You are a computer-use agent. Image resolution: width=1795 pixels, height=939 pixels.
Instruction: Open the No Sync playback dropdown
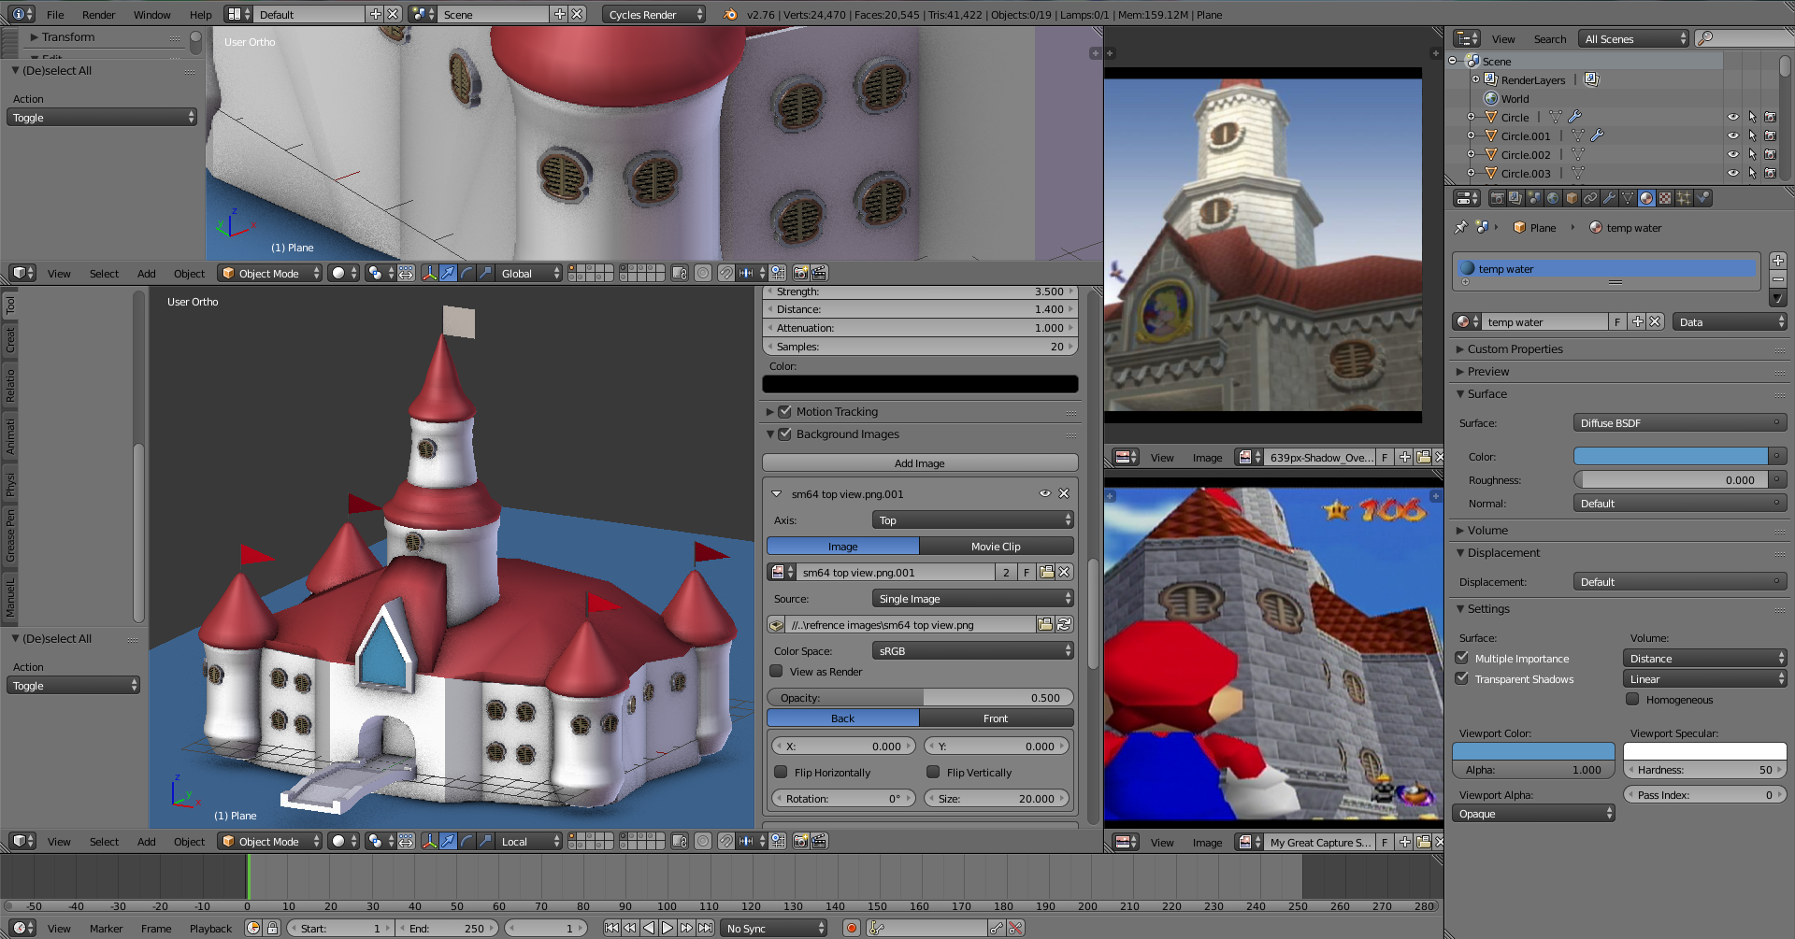tap(774, 928)
